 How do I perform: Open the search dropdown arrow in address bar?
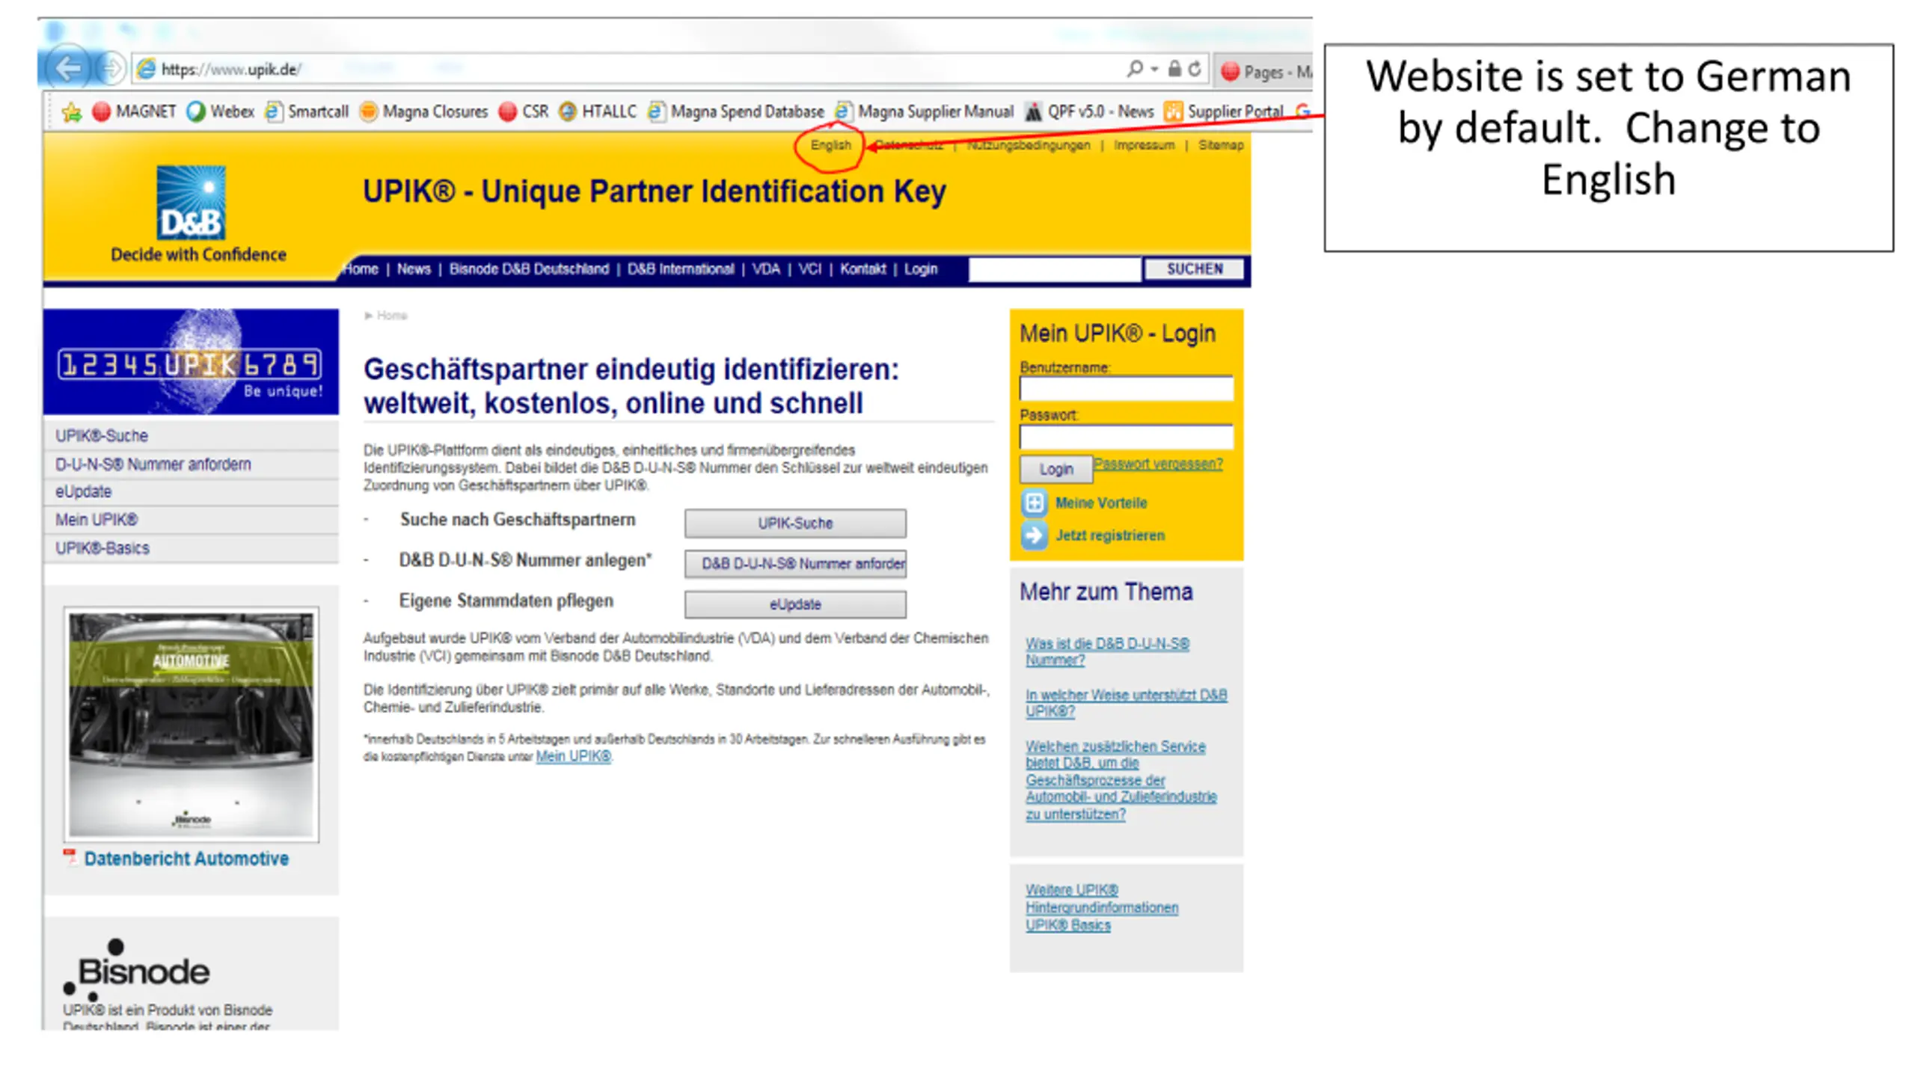click(x=1154, y=69)
